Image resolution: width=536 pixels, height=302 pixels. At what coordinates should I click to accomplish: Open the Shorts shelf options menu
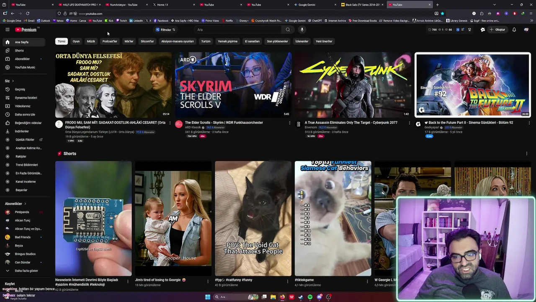click(526, 154)
